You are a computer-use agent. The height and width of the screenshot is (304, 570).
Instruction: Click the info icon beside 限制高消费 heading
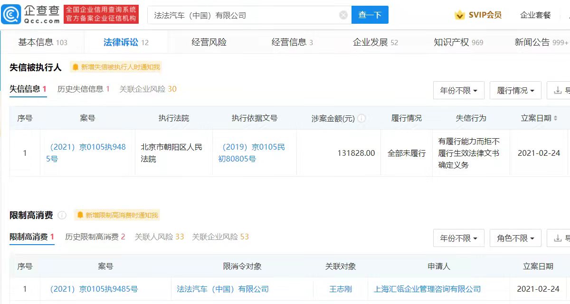point(61,215)
